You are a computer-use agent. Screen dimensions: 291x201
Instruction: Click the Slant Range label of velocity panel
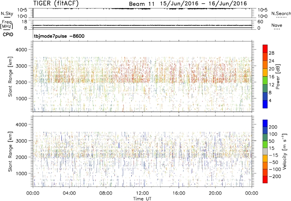coord(10,152)
